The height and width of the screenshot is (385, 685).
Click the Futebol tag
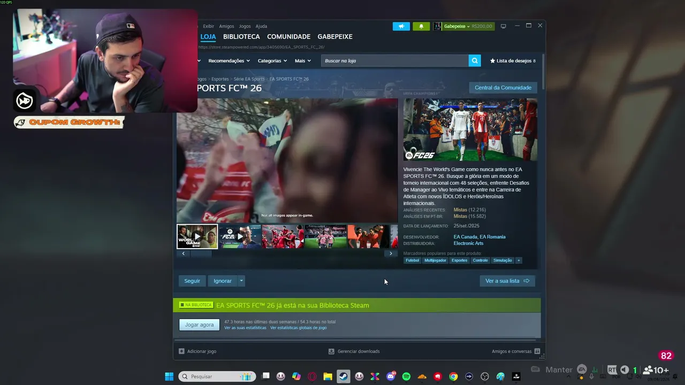[412, 260]
